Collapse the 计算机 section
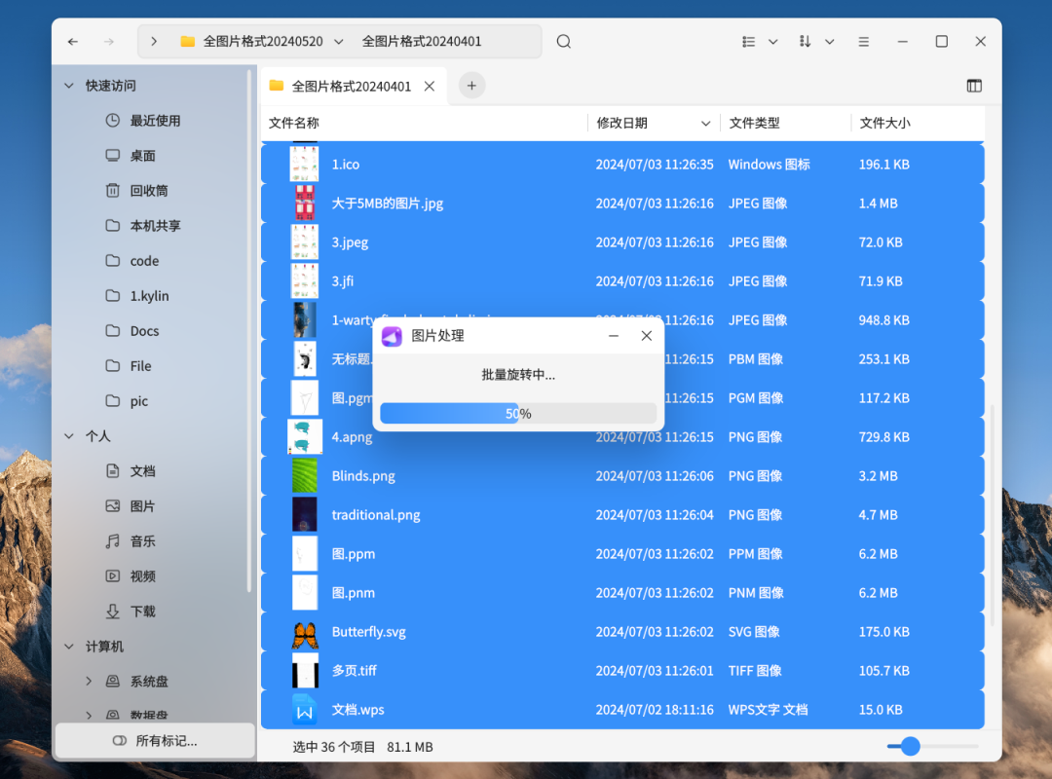This screenshot has height=779, width=1052. (69, 647)
